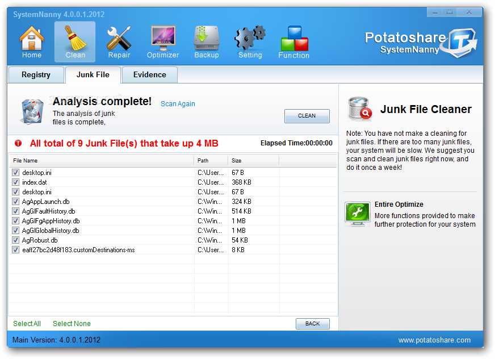Select the eaff27bc2d48f183.customDestinations-ms file name
This screenshot has height=359, width=495.
click(78, 250)
